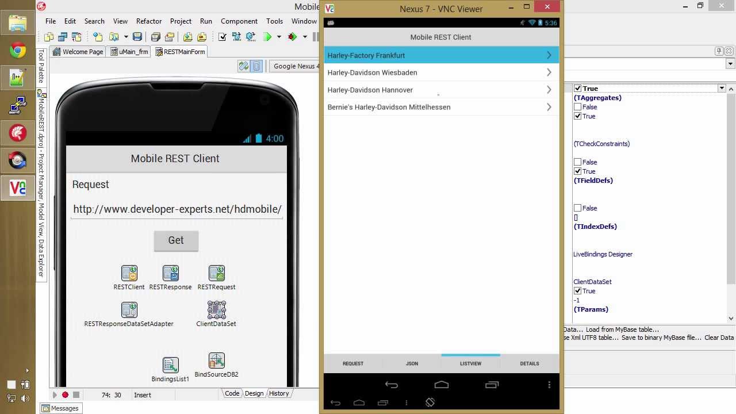Image resolution: width=736 pixels, height=414 pixels.
Task: Tap the REQUEST tab in the mobile app
Action: [x=353, y=363]
